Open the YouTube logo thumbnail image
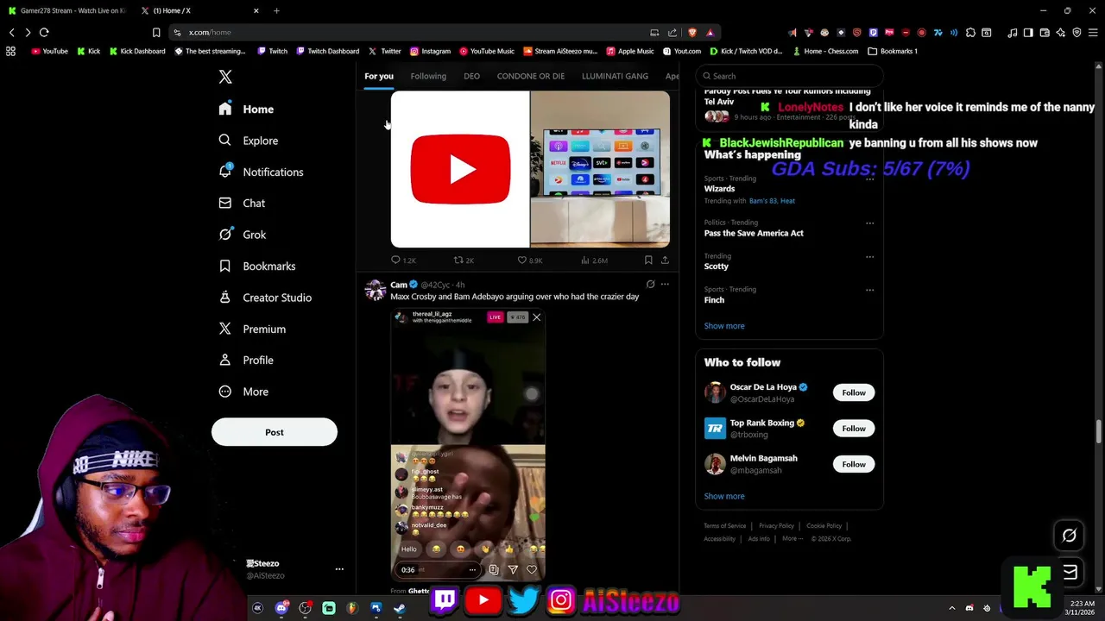1105x621 pixels. (x=460, y=169)
